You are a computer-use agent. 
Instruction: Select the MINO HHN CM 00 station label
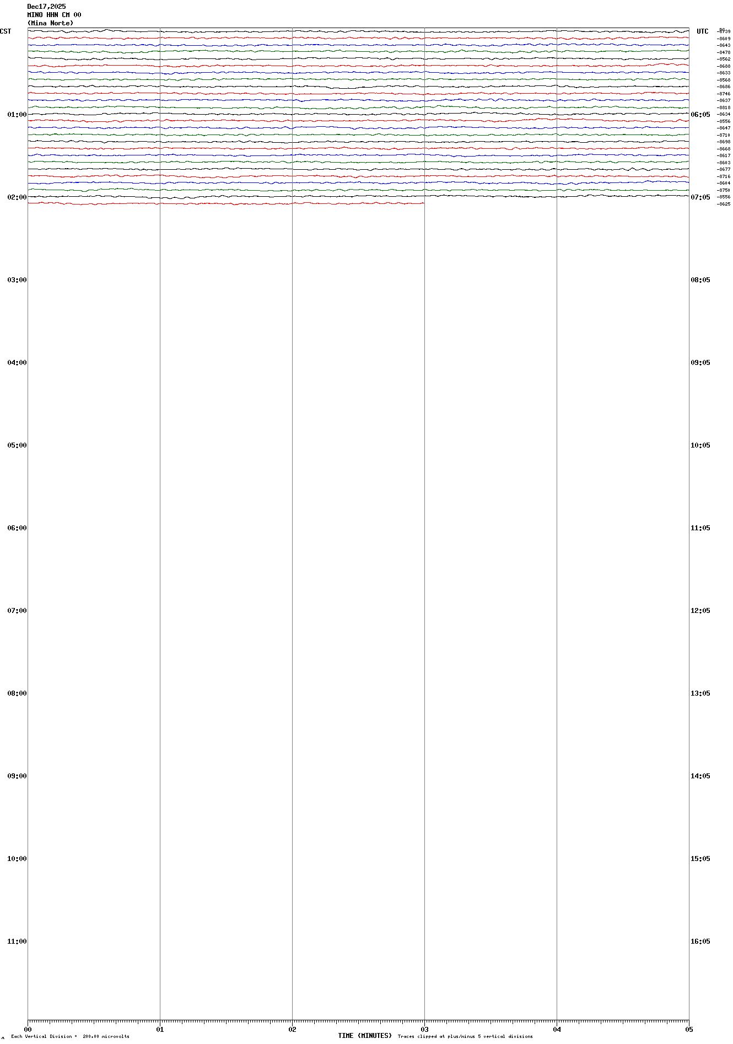click(54, 15)
